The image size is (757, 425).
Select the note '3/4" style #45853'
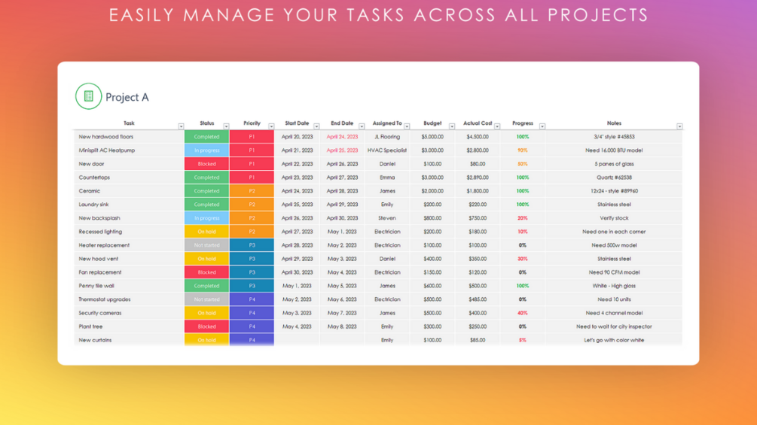pos(614,137)
